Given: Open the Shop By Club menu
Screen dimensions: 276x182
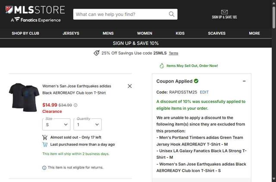Looking at the screenshot, I should tap(25, 34).
